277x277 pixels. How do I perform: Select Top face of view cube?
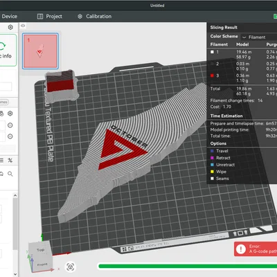point(40,250)
